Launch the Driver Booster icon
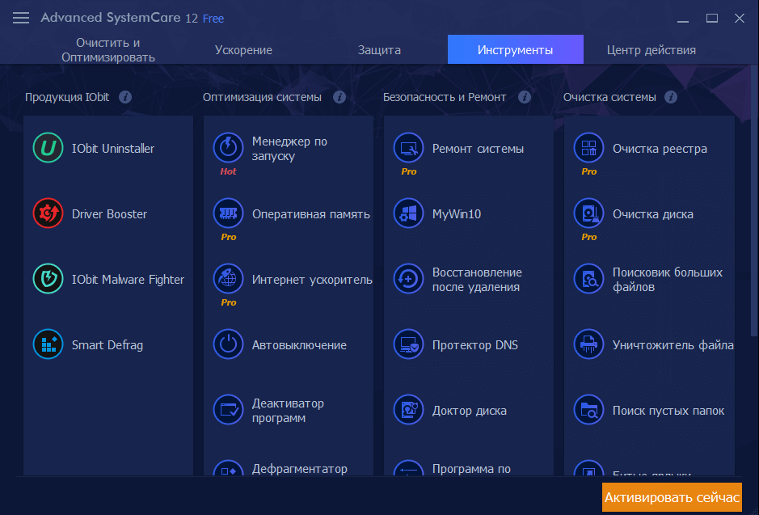 pos(48,214)
